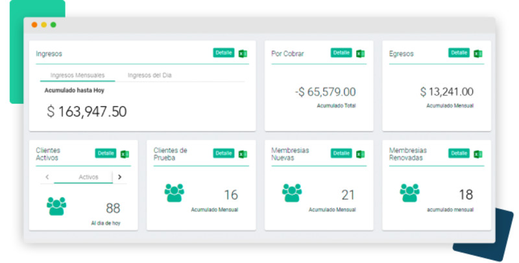This screenshot has height=263, width=519.
Task: Click the Acumulado Total label
Action: [x=336, y=106]
